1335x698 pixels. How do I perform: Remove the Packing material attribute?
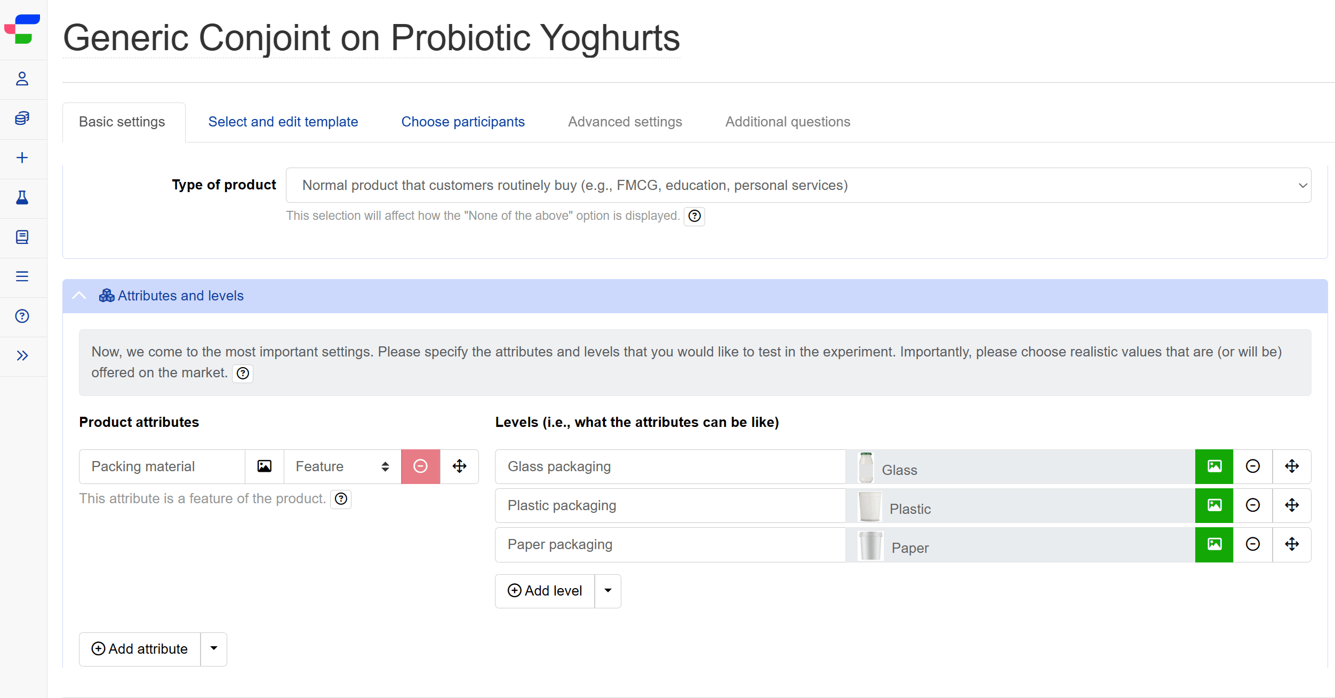(x=420, y=466)
